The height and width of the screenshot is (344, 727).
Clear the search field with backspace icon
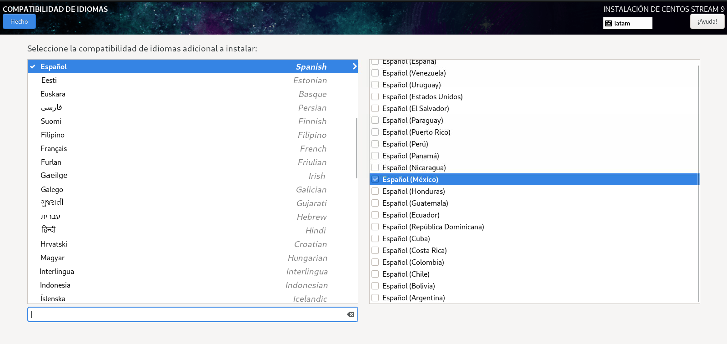[x=351, y=314]
